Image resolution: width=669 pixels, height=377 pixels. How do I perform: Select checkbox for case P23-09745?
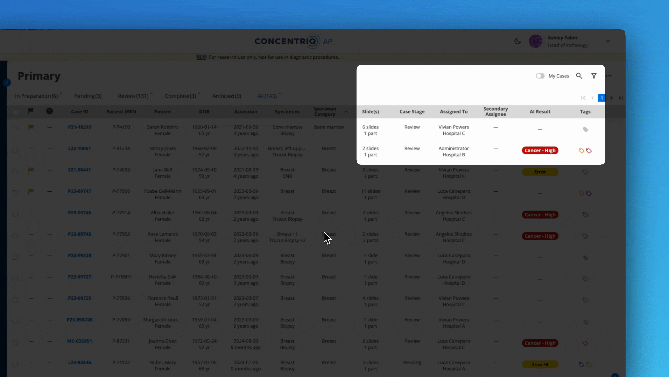pyautogui.click(x=15, y=236)
